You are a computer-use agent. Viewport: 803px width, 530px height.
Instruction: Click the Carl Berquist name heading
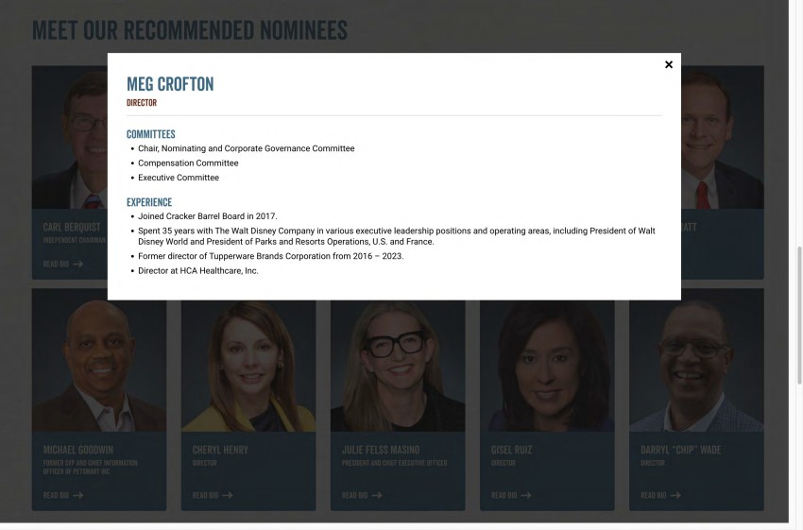[72, 227]
